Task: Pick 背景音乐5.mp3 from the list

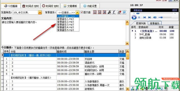Action: click(x=68, y=30)
